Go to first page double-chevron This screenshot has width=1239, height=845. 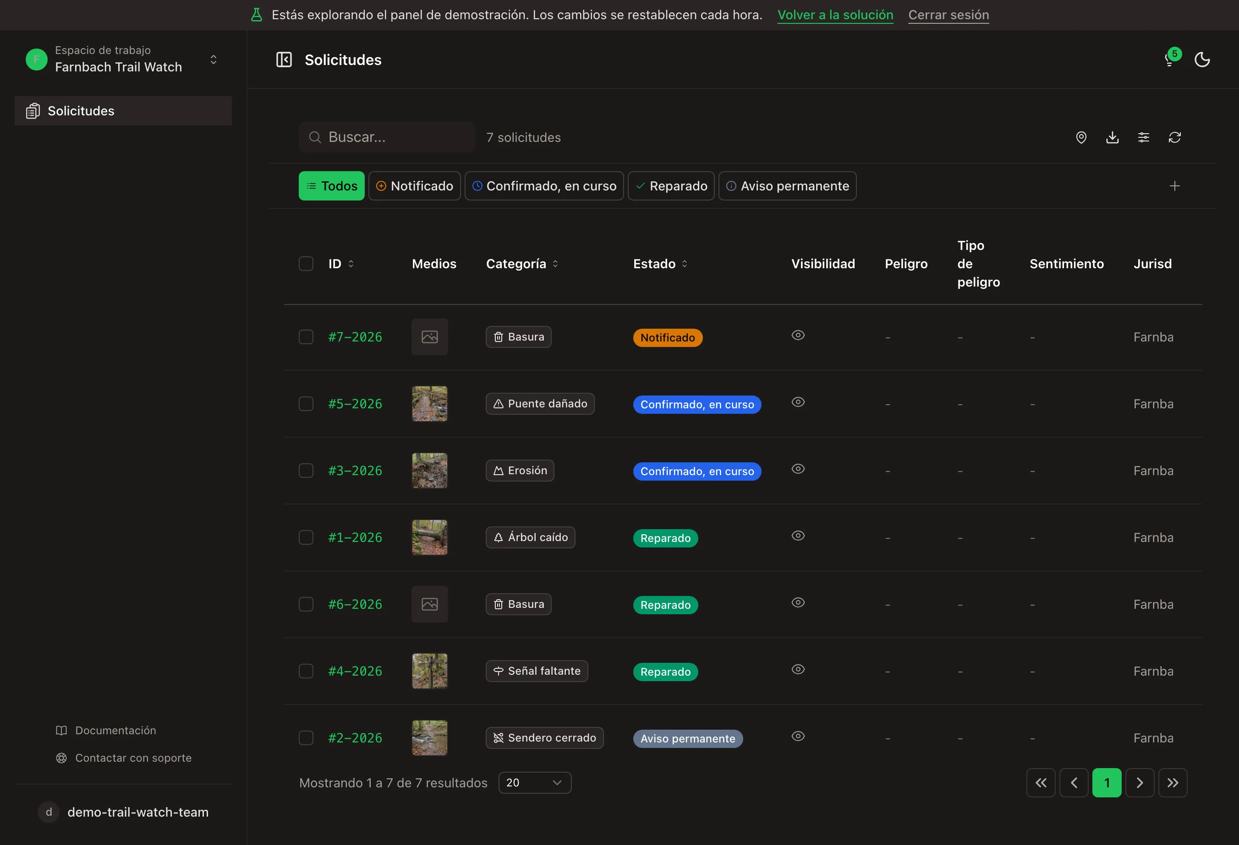click(1041, 783)
